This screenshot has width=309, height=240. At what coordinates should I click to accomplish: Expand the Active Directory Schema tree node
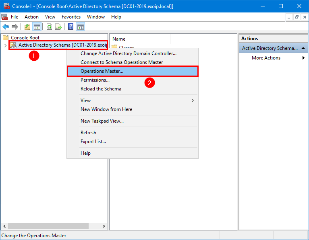(x=5, y=45)
